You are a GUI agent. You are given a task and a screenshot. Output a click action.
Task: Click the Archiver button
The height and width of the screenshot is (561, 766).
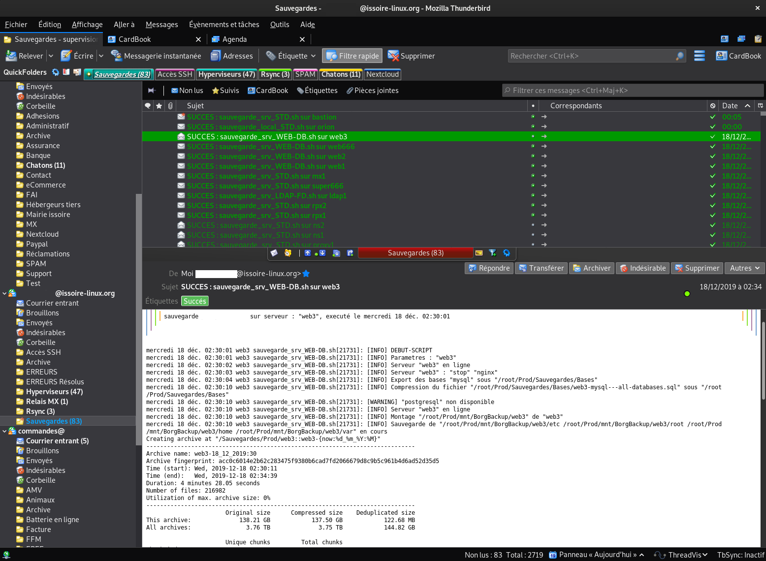592,268
